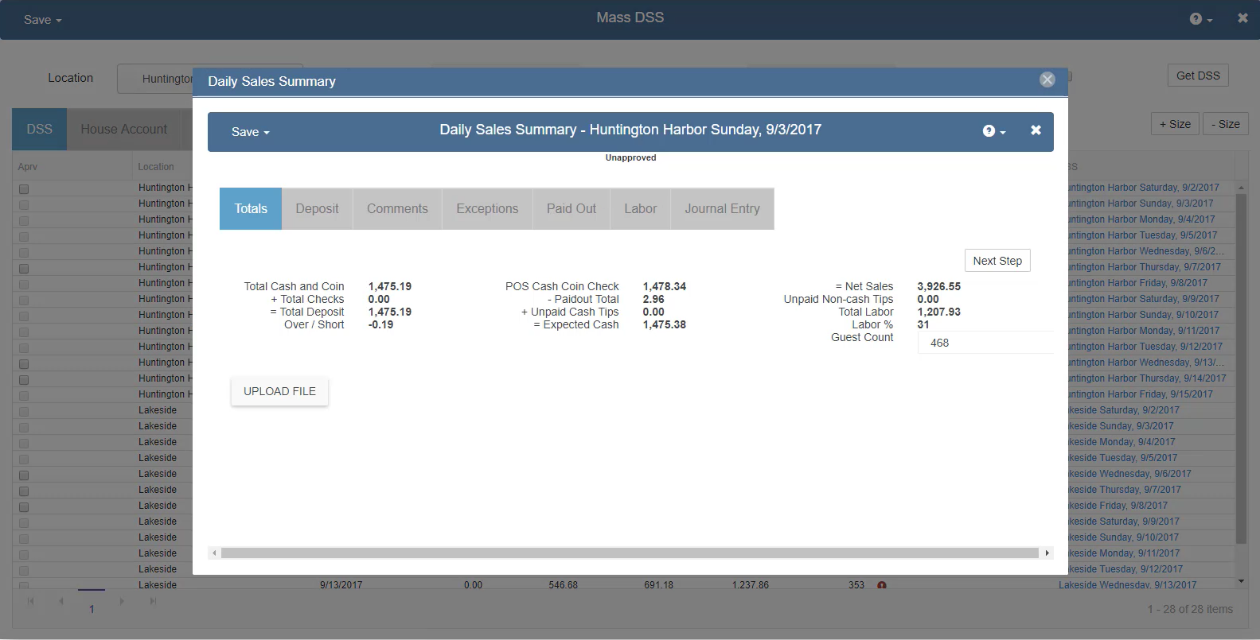Open the Journal Entry tab
This screenshot has width=1260, height=640.
722,209
